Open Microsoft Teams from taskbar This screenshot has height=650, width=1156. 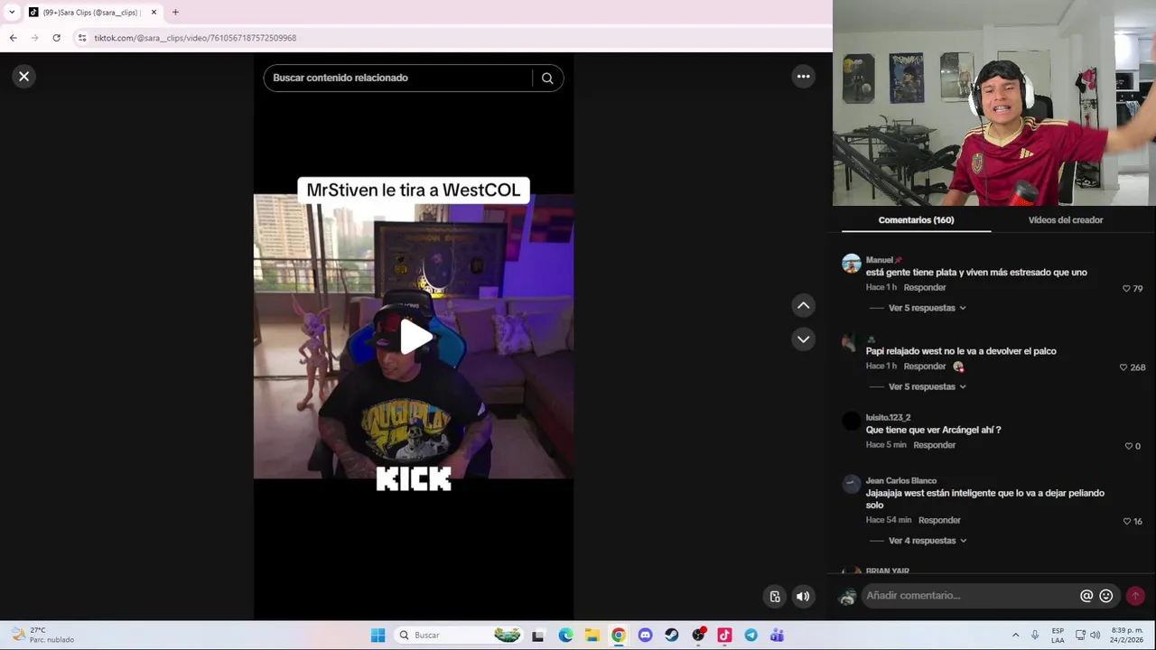coord(778,636)
